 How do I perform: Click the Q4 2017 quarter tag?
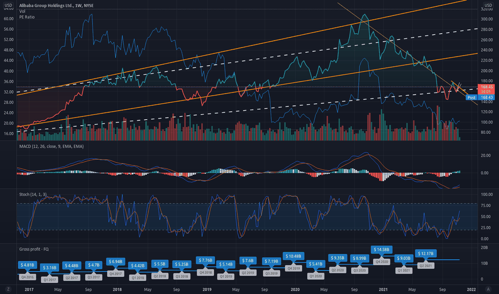pyautogui.click(x=116, y=274)
